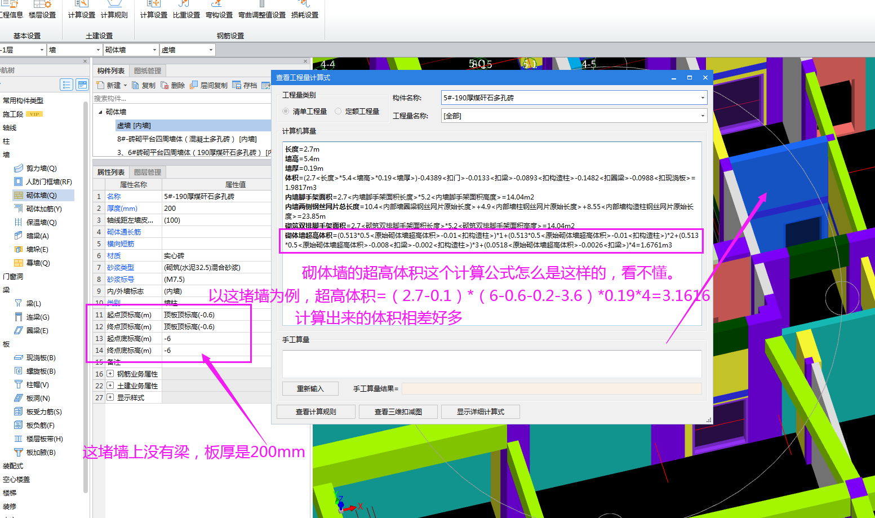875x518 pixels.
Task: Switch navigation tree to list view icon
Action: point(66,85)
